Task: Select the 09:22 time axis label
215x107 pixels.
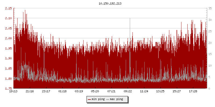Action: pos(128,91)
